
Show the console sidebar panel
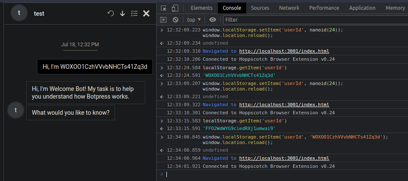click(x=163, y=20)
